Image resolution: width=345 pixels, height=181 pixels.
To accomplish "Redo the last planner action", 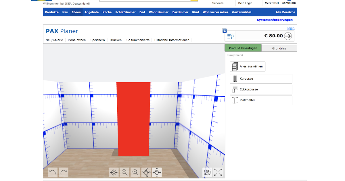I will coord(64,173).
